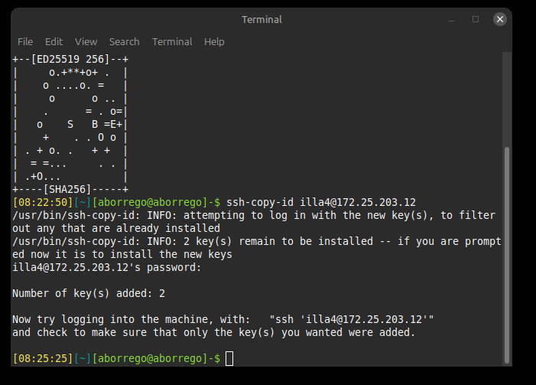Open the Terminal menu in menu bar
536x385 pixels.
pyautogui.click(x=171, y=41)
